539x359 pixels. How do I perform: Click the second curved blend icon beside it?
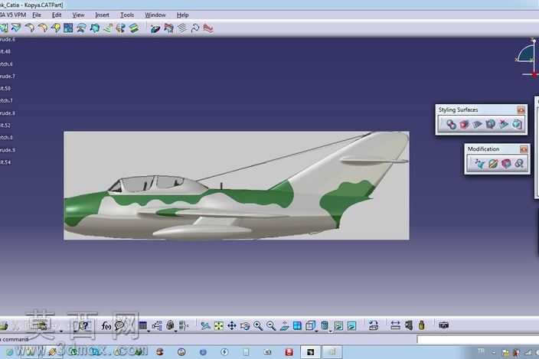pos(43,28)
